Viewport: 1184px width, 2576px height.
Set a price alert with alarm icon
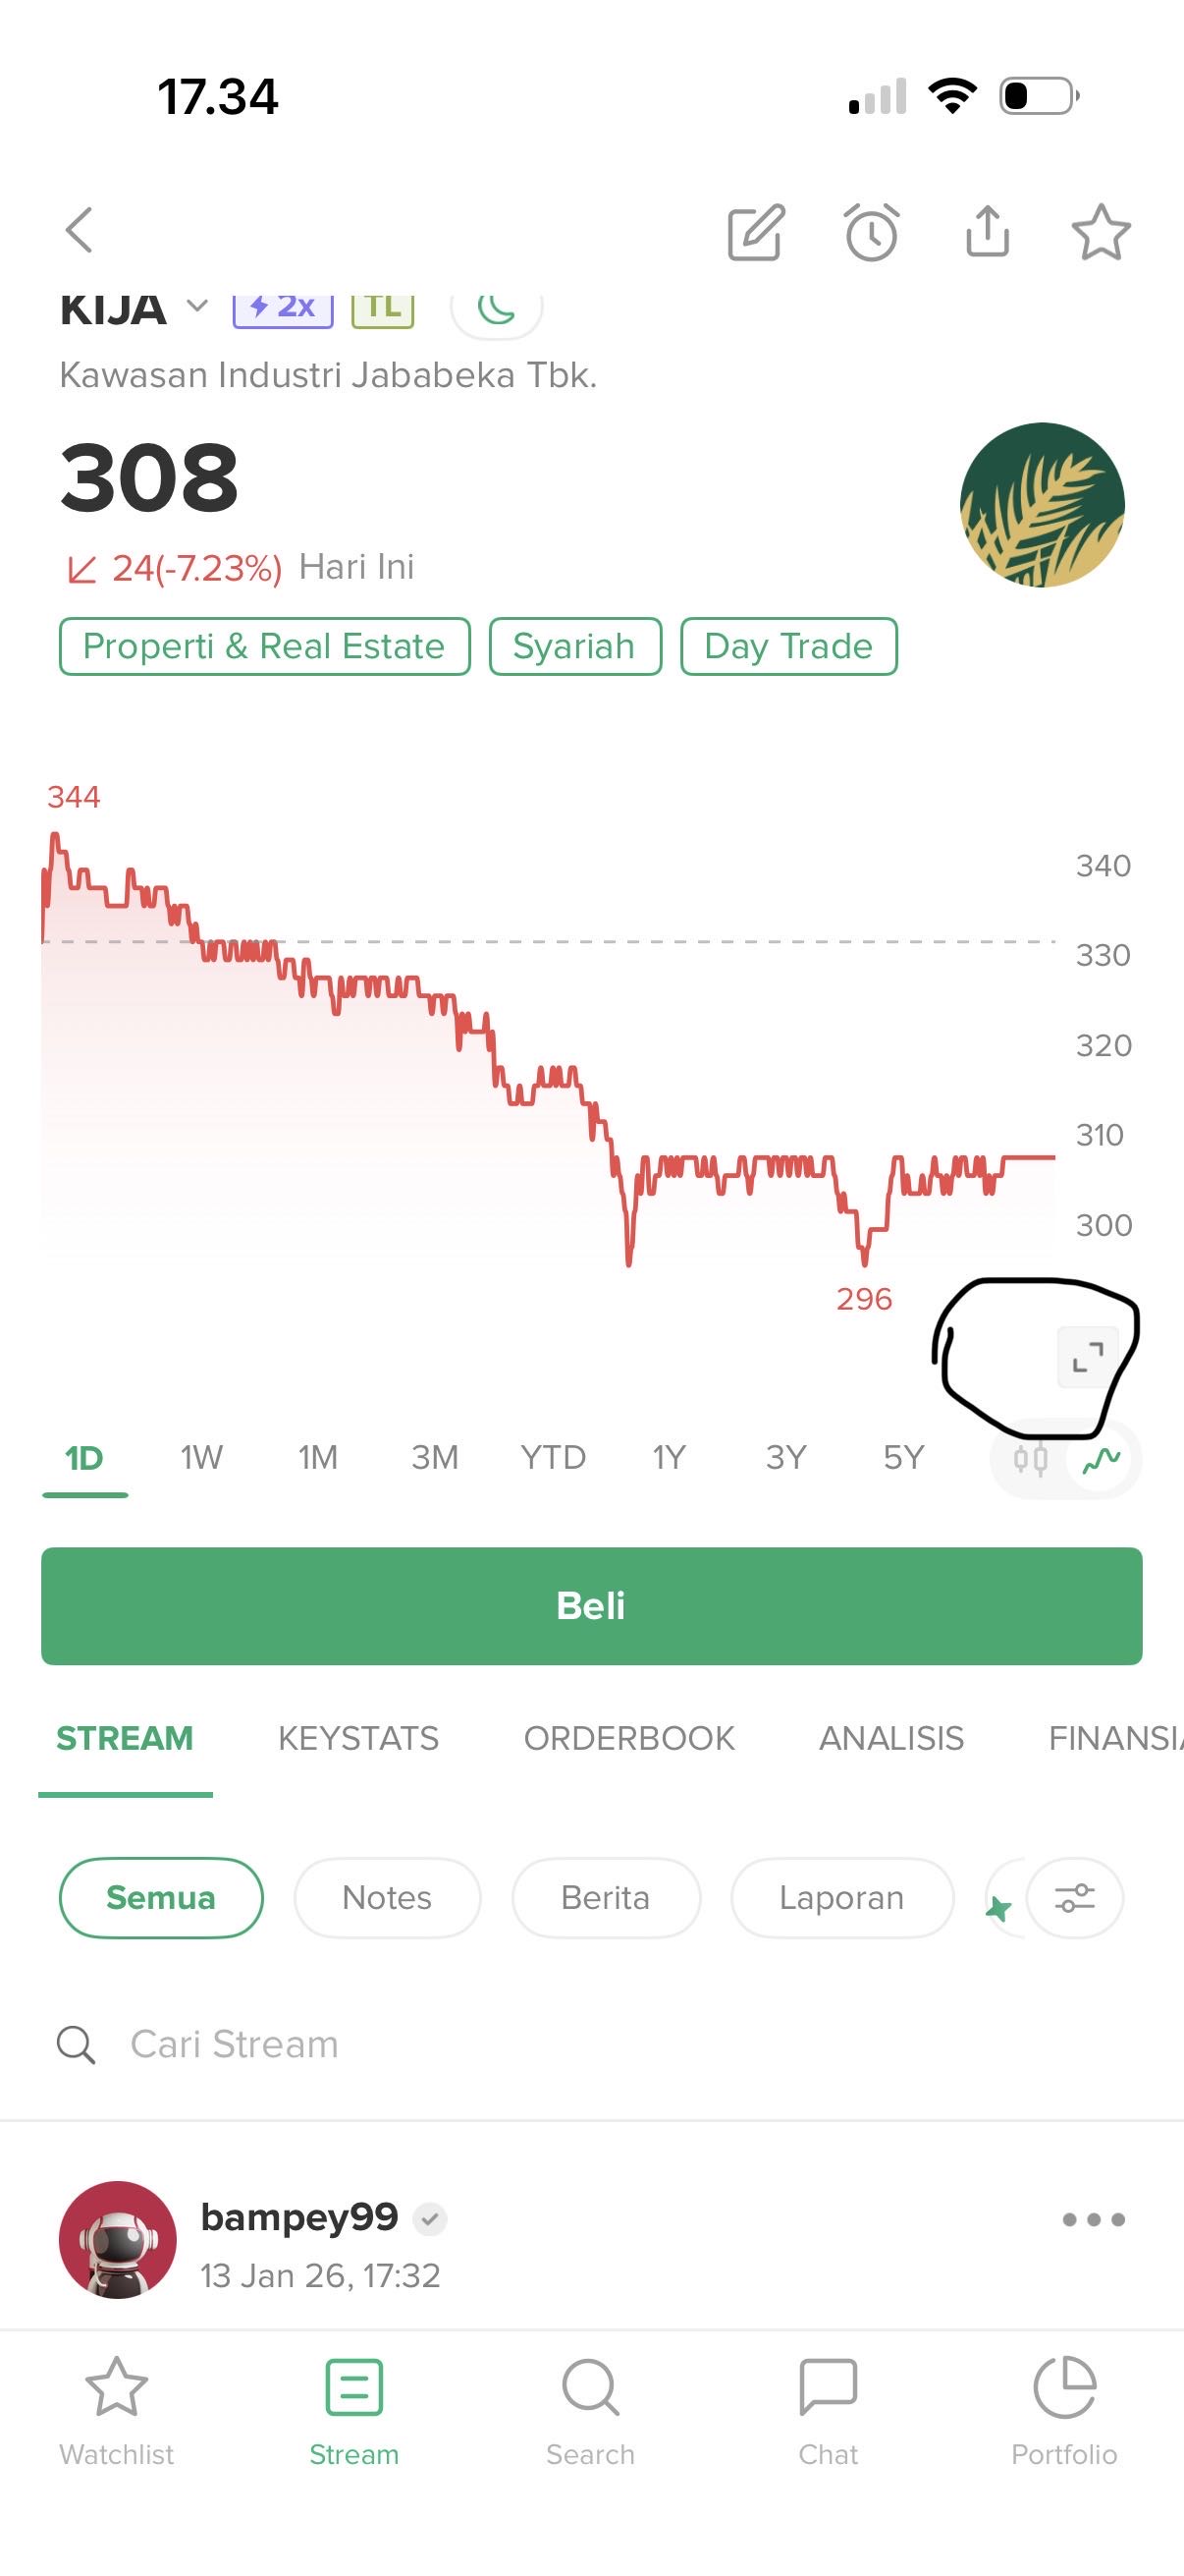tap(871, 233)
